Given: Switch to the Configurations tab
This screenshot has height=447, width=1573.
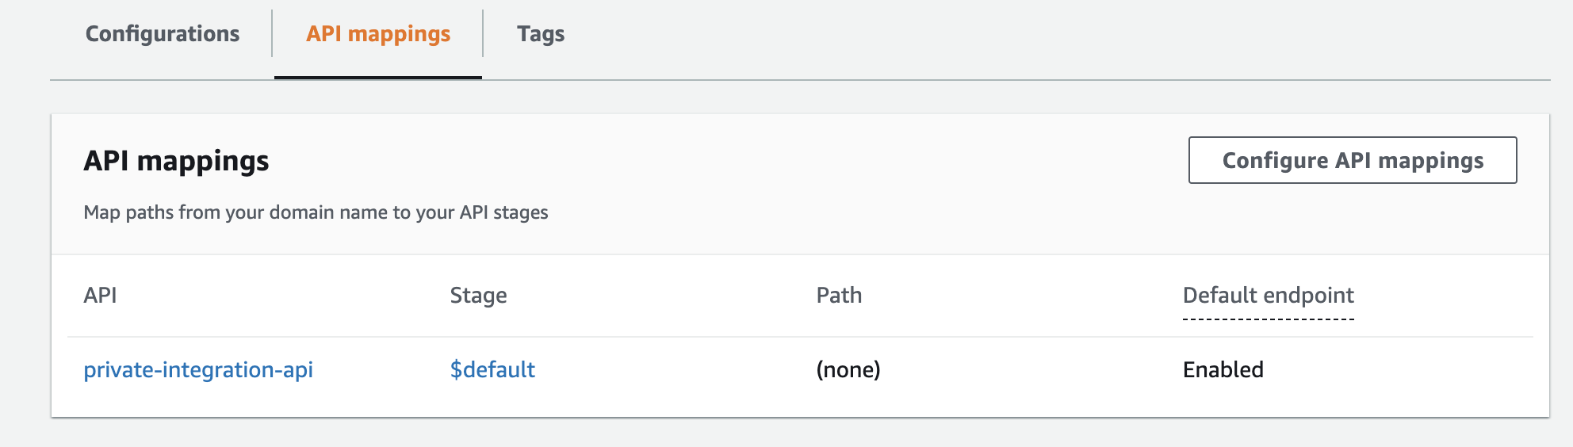Looking at the screenshot, I should pos(163,34).
